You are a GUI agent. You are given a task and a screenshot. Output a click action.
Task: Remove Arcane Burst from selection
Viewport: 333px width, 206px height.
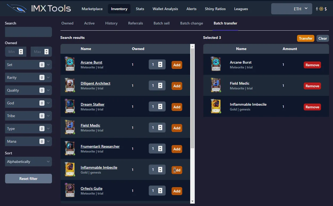[x=312, y=65]
